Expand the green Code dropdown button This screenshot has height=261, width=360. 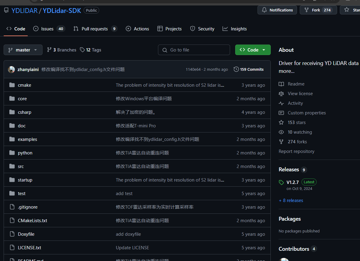(253, 50)
